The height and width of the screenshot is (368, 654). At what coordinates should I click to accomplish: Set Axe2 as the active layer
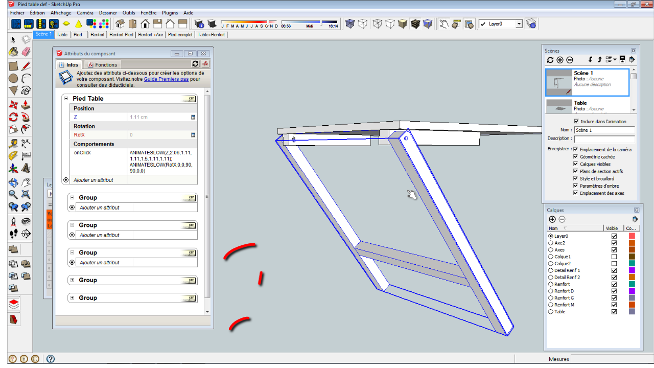[x=550, y=243]
